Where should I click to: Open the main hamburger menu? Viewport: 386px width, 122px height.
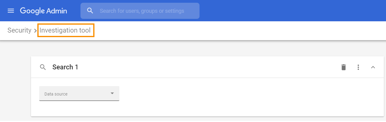(x=11, y=11)
